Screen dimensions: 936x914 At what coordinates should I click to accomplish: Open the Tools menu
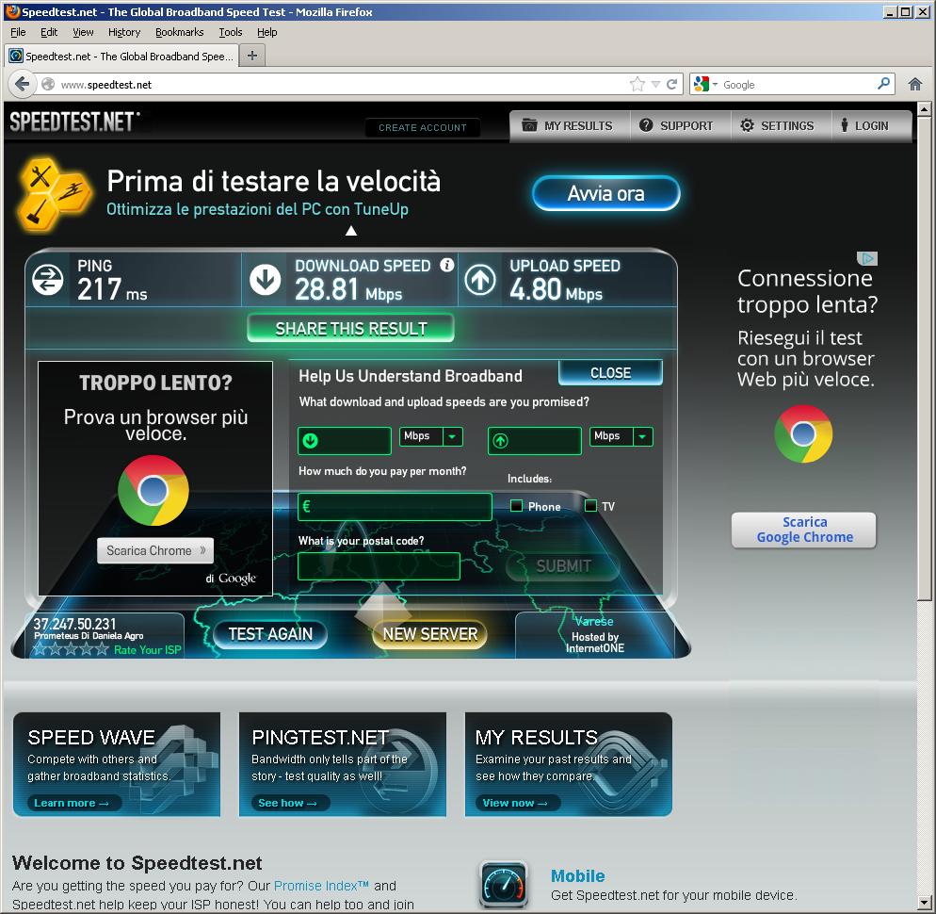pyautogui.click(x=231, y=32)
